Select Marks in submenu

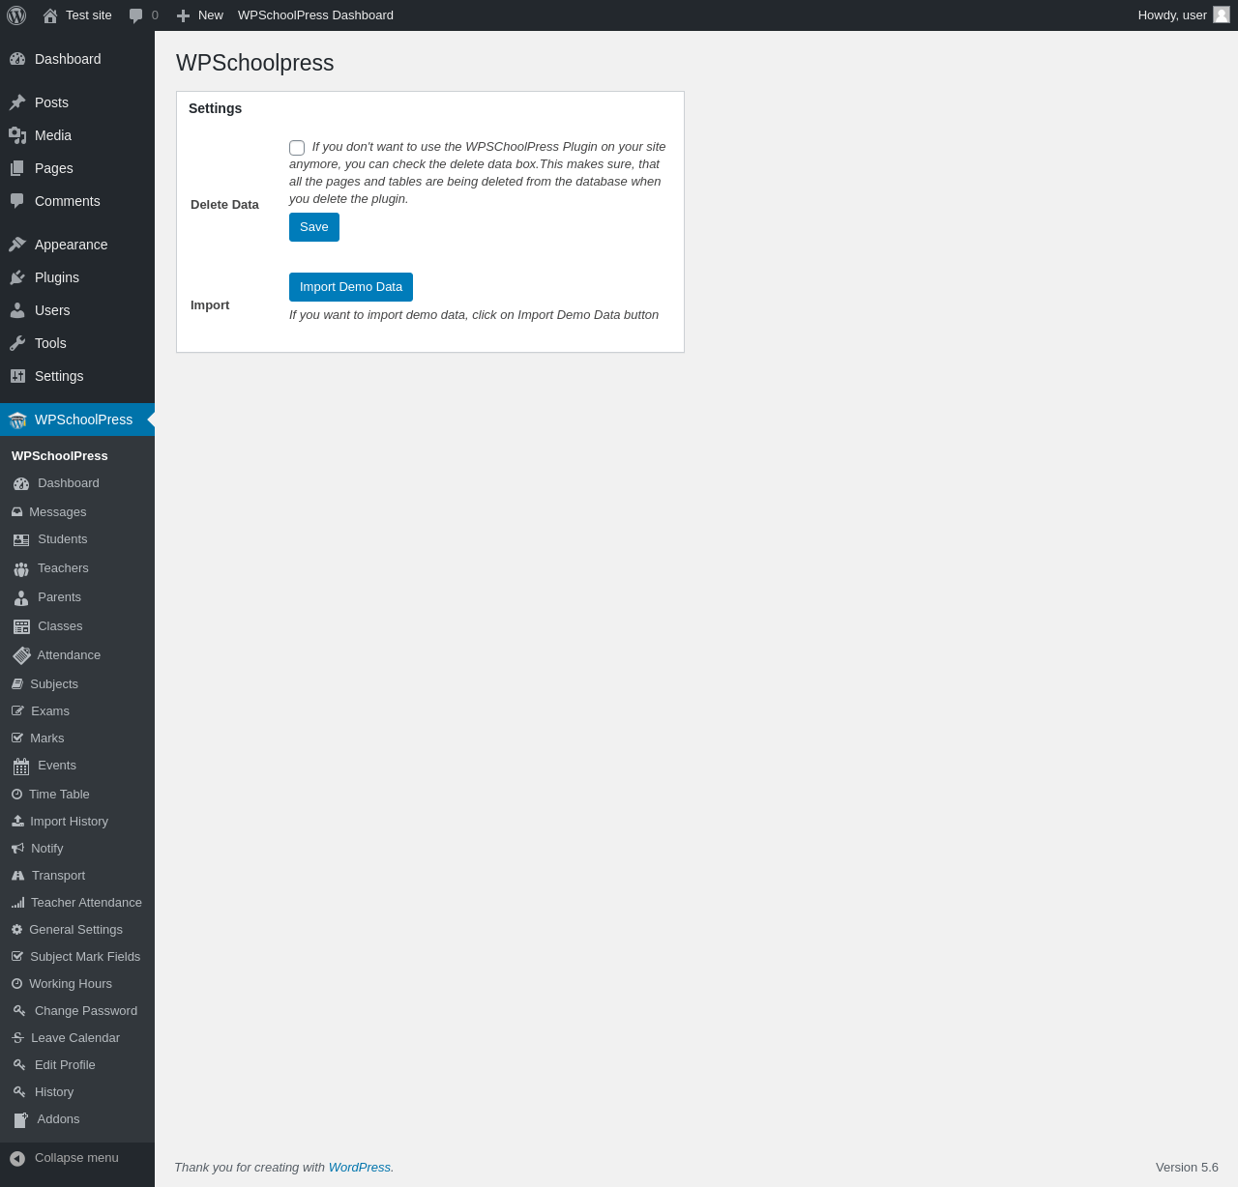77,738
